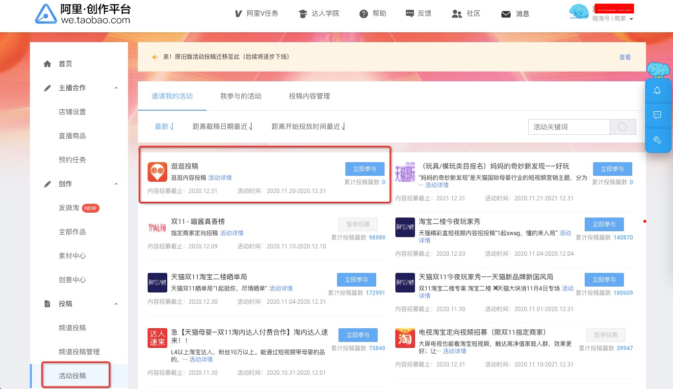
Task: Click the 消息 envelope icon
Action: [x=506, y=14]
